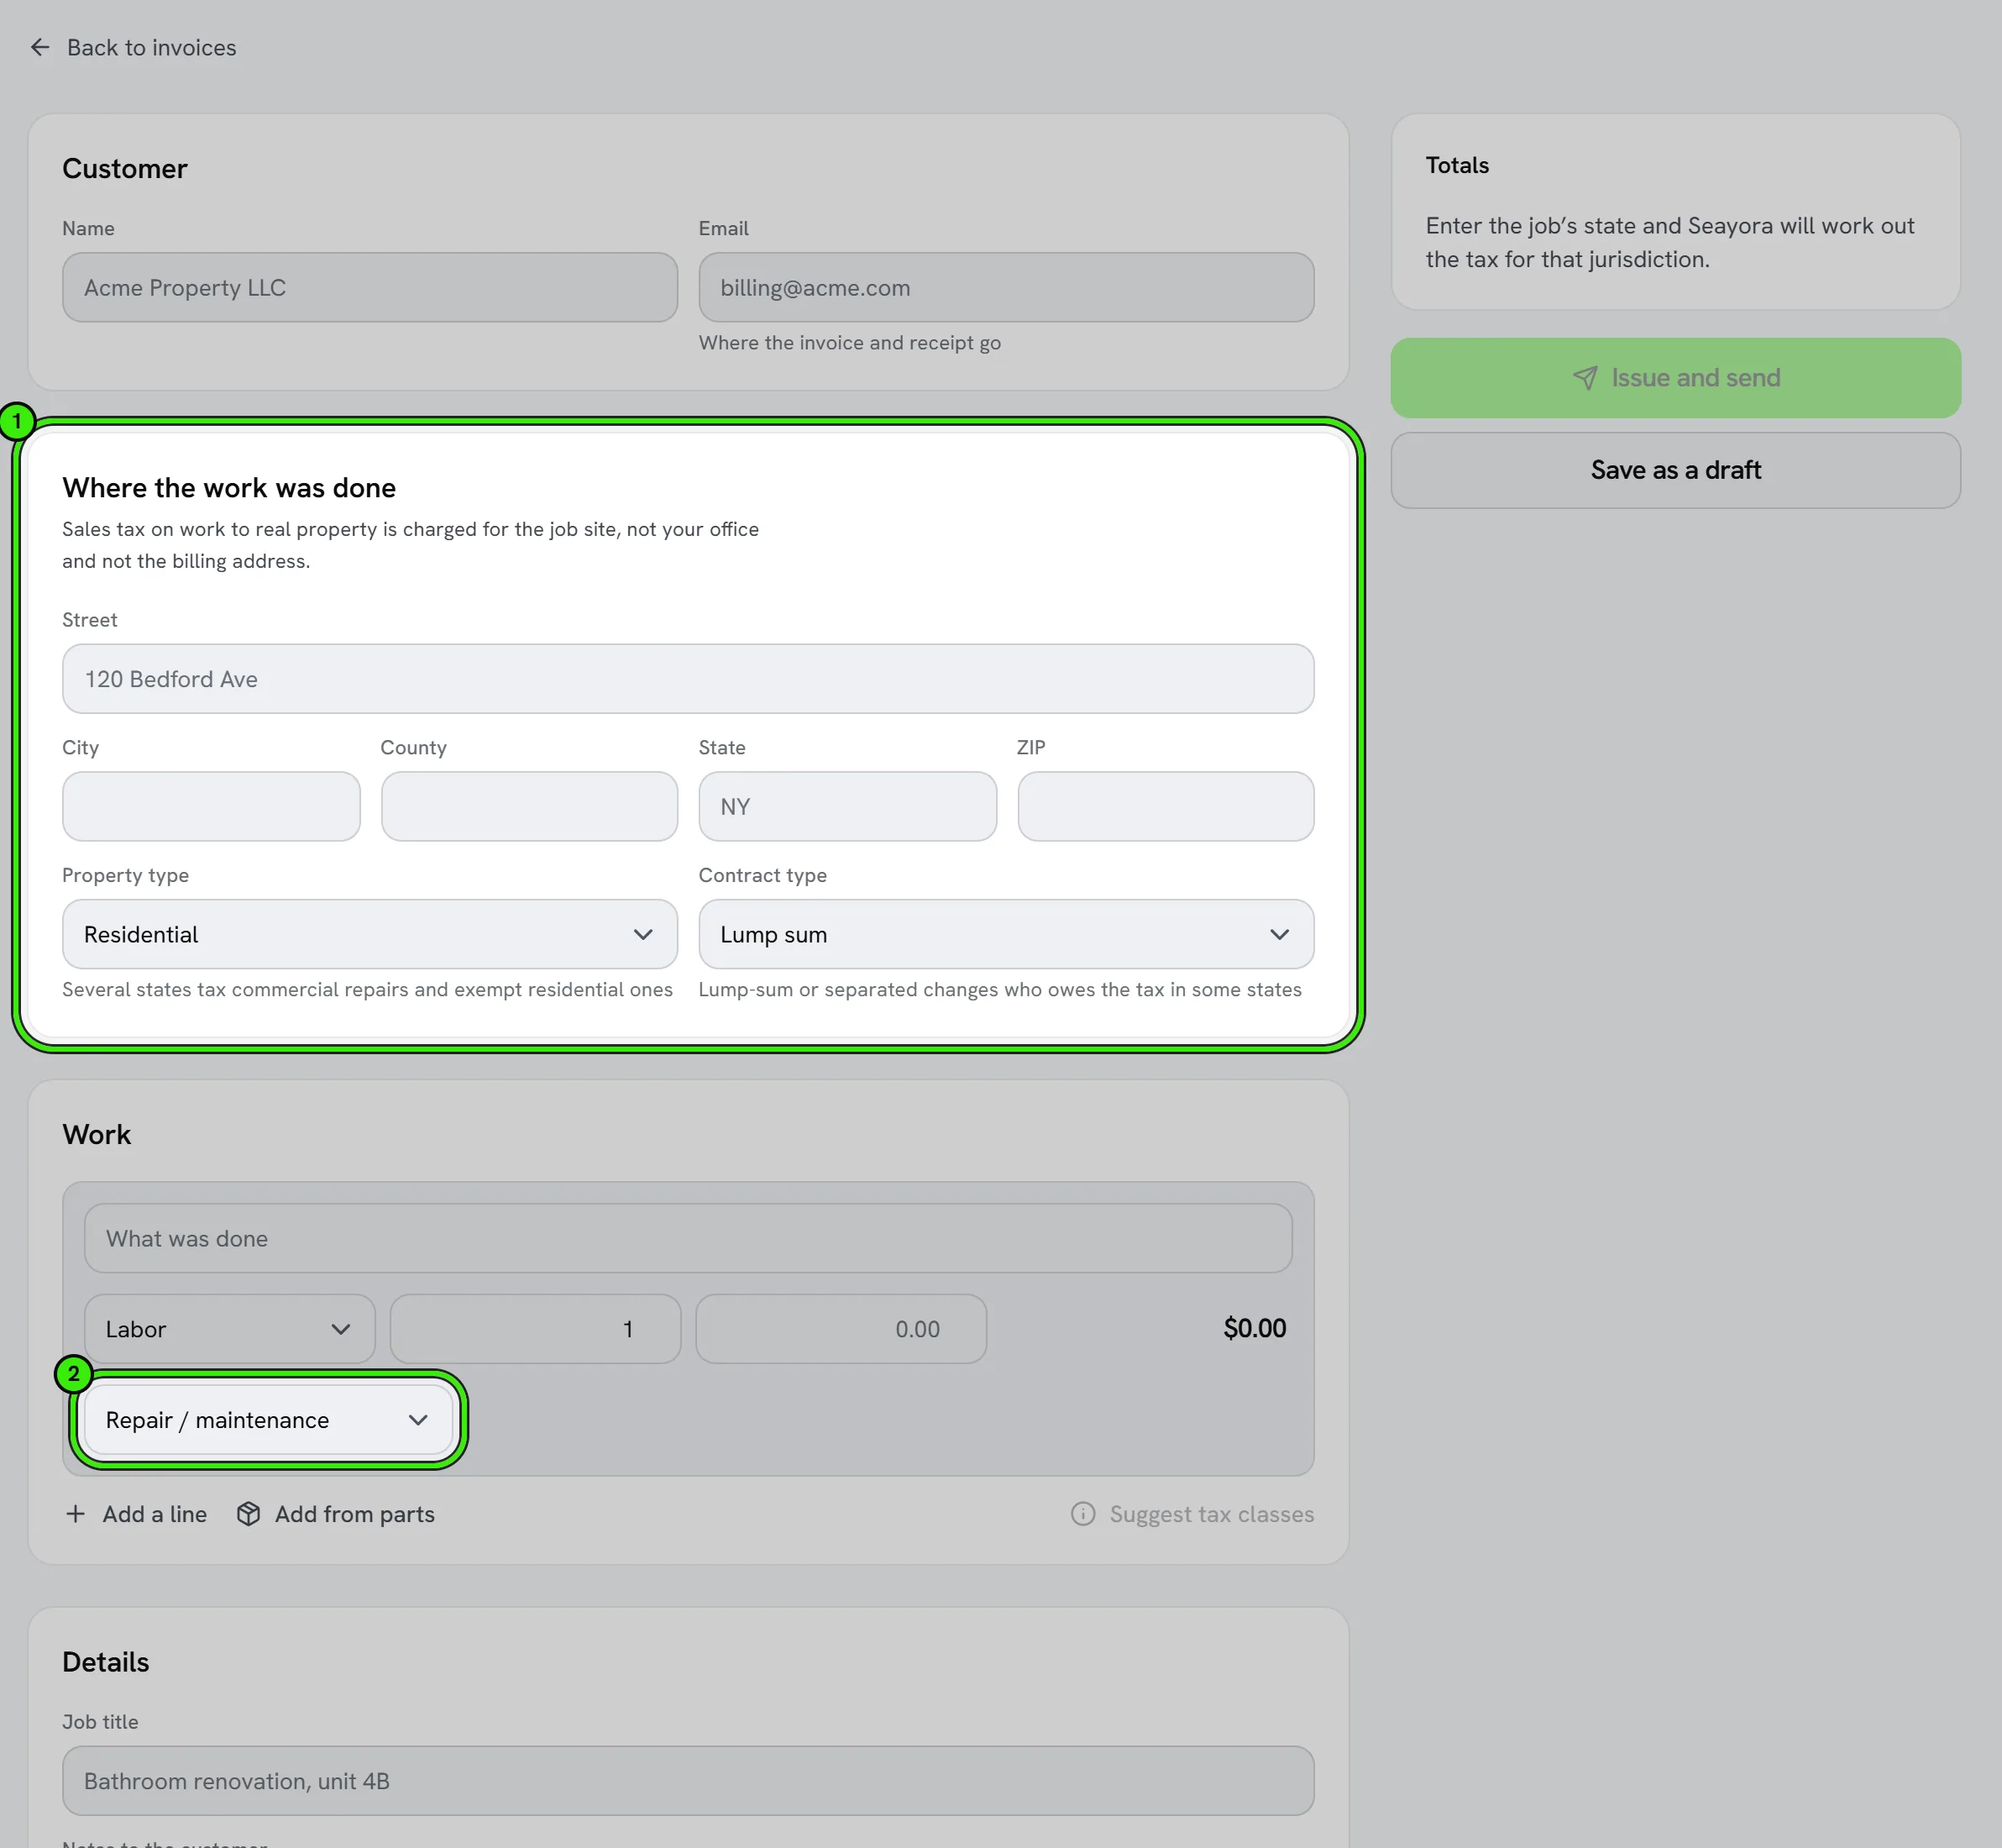
Task: Open the Property type Residential dropdown
Action: [369, 934]
